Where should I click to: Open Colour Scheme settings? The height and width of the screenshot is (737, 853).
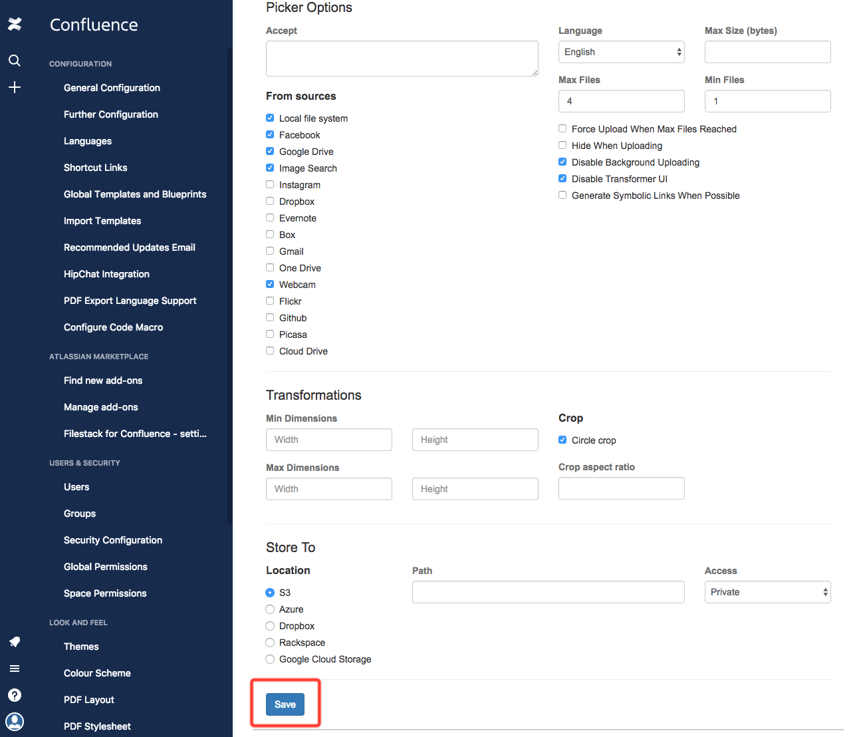pos(97,673)
